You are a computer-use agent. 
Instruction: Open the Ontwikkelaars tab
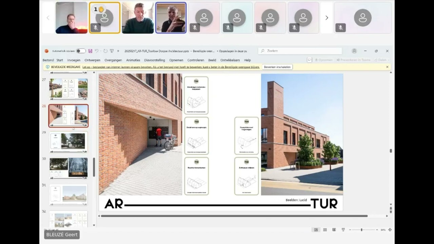(x=230, y=60)
